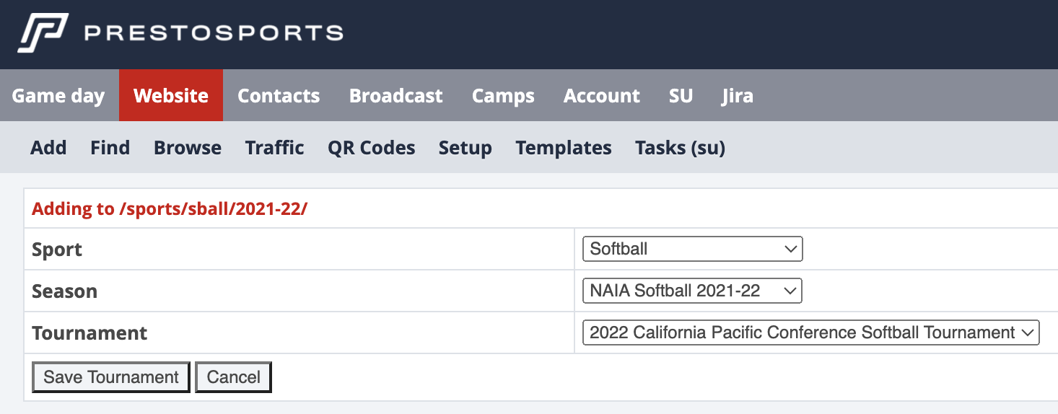The image size is (1058, 414).
Task: View the Traffic page
Action: (x=274, y=148)
